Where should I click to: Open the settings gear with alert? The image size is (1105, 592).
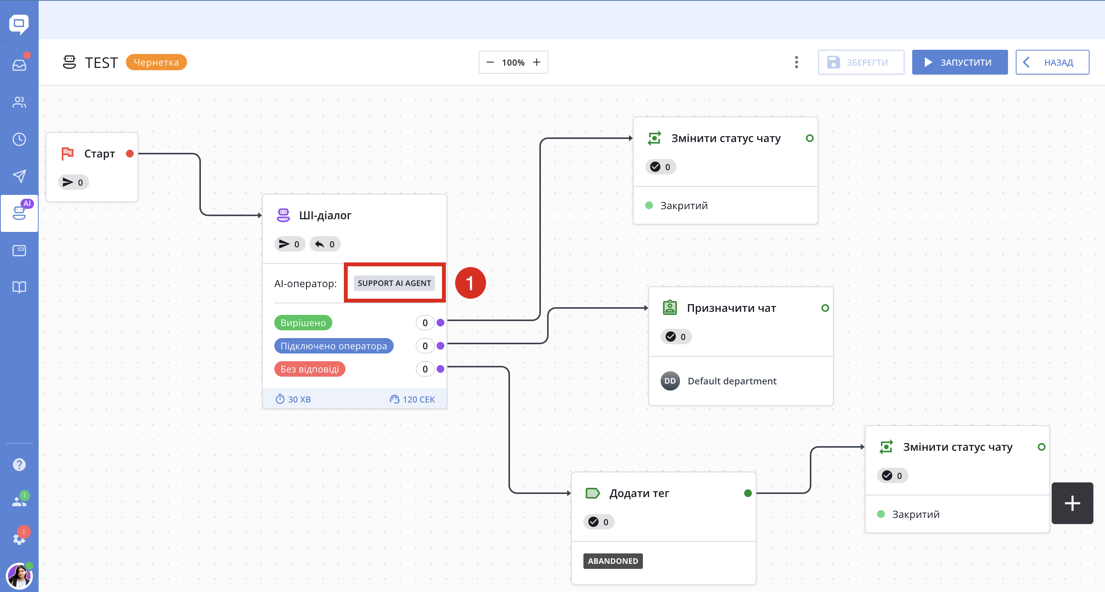pyautogui.click(x=19, y=538)
